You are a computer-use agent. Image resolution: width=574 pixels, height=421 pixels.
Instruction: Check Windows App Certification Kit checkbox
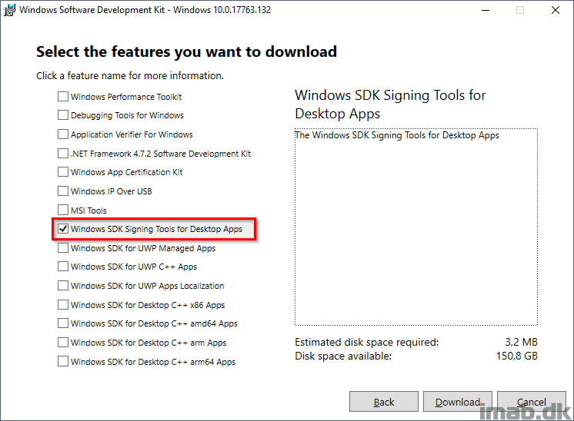tap(63, 172)
